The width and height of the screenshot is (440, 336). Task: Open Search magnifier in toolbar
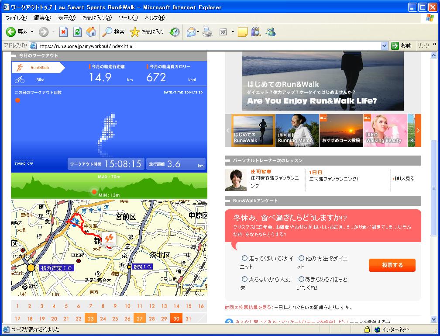107,32
